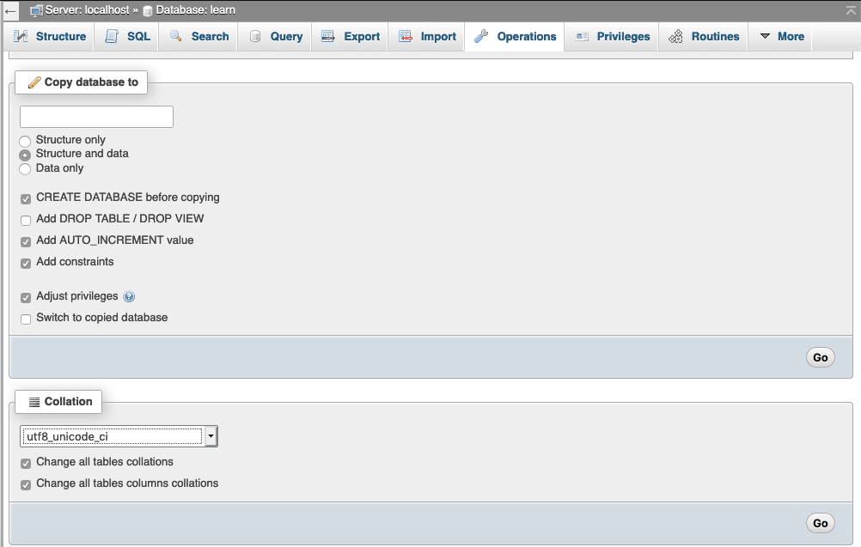Image resolution: width=861 pixels, height=547 pixels.
Task: Click the server icon in breadcrumb
Action: 36,10
